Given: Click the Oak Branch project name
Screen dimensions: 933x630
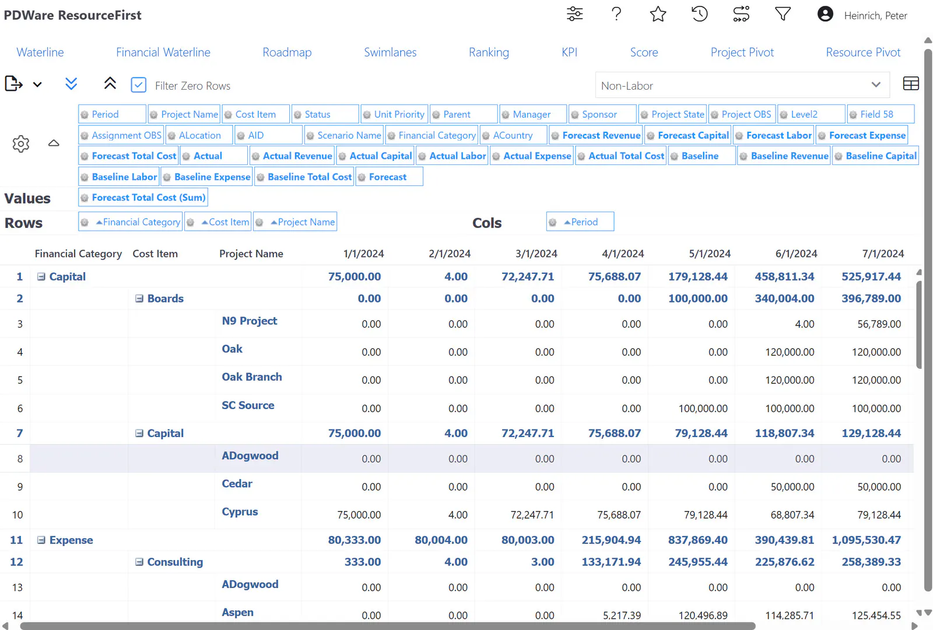Looking at the screenshot, I should pyautogui.click(x=252, y=377).
